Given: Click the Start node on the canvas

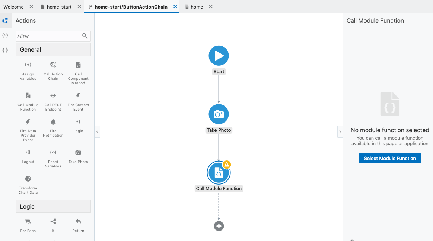Looking at the screenshot, I should 219,56.
